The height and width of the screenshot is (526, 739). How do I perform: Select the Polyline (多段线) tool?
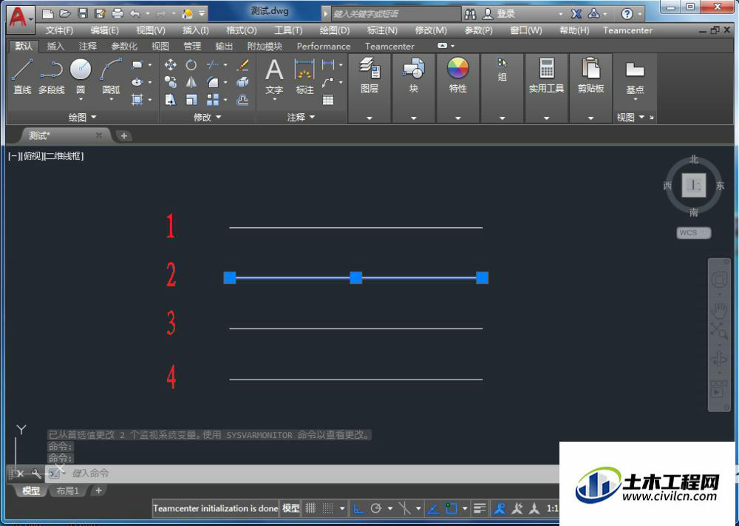(x=52, y=76)
